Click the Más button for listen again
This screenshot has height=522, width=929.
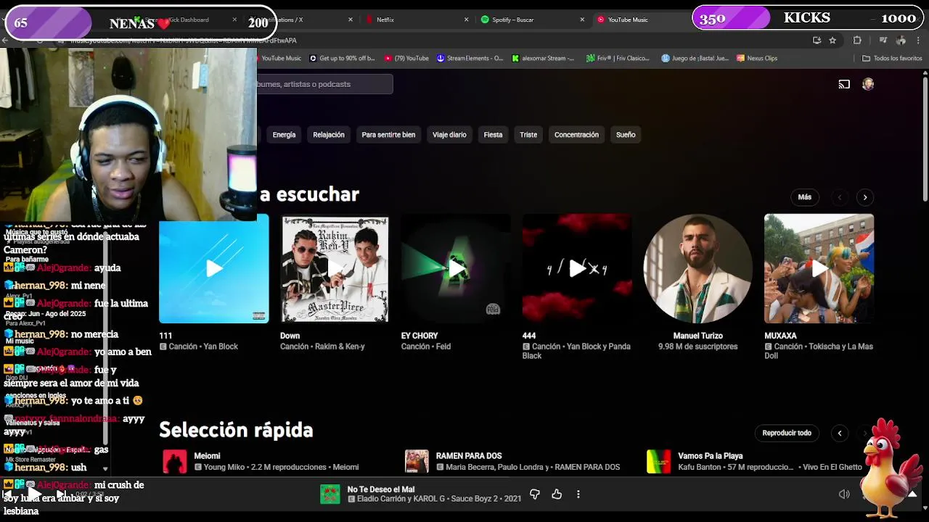(x=805, y=197)
